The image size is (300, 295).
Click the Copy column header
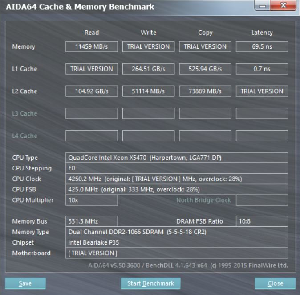click(205, 33)
